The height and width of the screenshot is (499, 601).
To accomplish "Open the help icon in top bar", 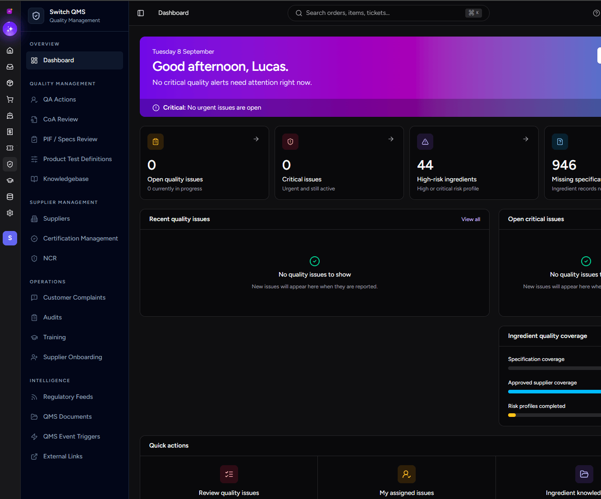I will (x=596, y=13).
